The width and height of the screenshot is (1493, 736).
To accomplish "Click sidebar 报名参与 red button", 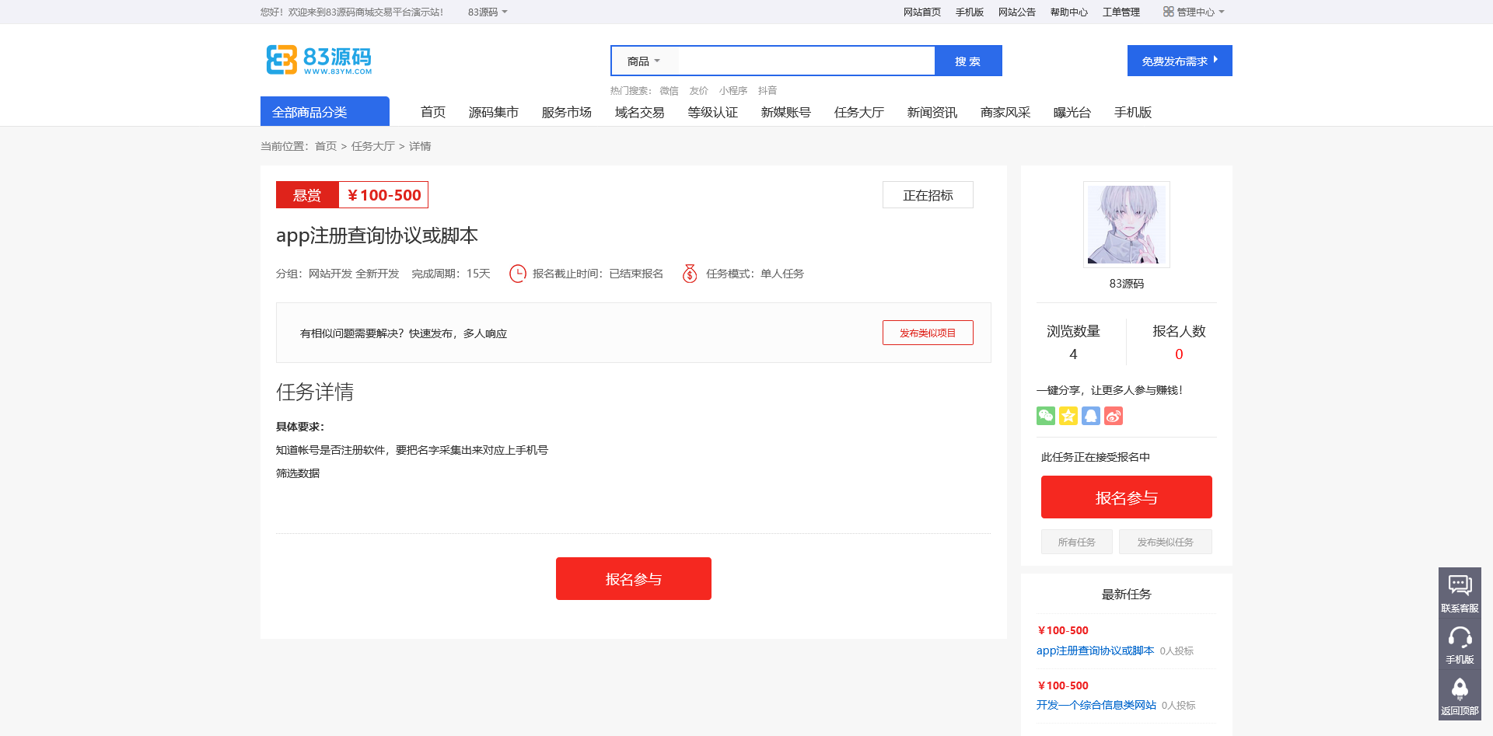I will [1127, 497].
